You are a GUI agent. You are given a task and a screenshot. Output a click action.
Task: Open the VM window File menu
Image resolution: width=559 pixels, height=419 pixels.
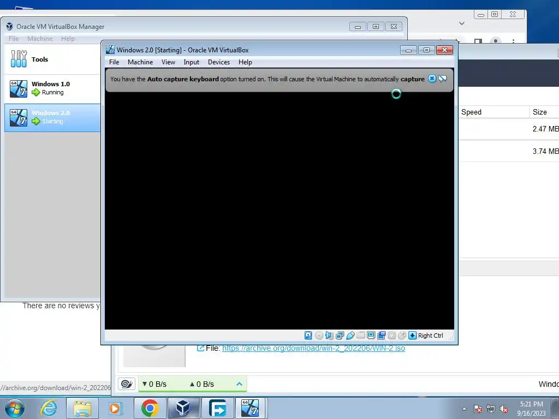[114, 62]
